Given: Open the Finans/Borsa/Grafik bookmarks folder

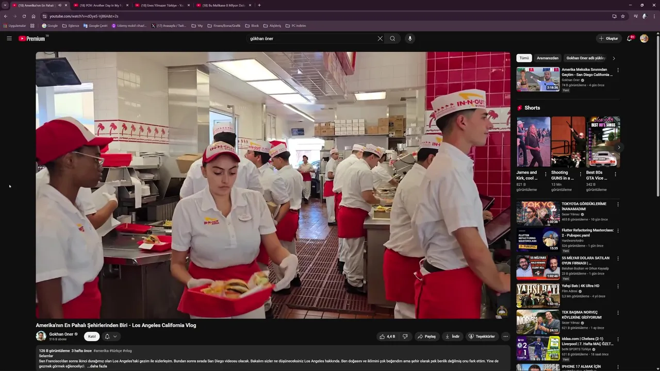Looking at the screenshot, I should [224, 26].
